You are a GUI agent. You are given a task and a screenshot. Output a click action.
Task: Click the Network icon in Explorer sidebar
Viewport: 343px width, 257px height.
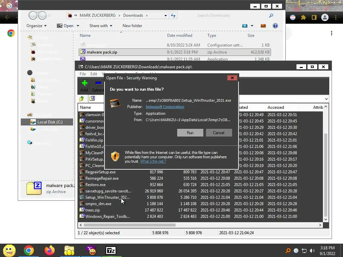click(29, 143)
